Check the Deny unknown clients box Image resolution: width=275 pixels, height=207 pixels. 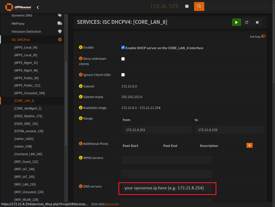(x=123, y=59)
